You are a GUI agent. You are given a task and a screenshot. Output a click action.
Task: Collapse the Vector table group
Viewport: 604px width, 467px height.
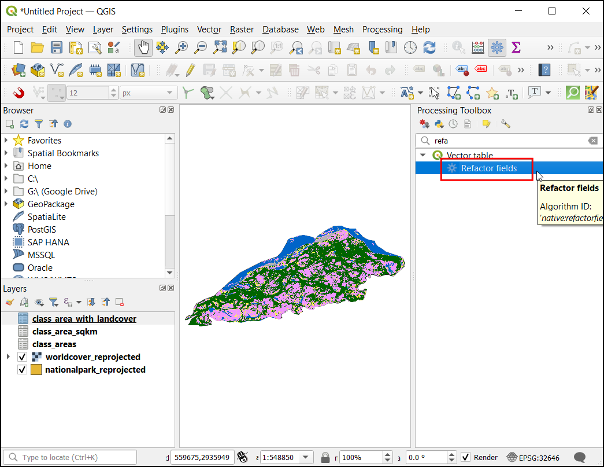pos(423,155)
